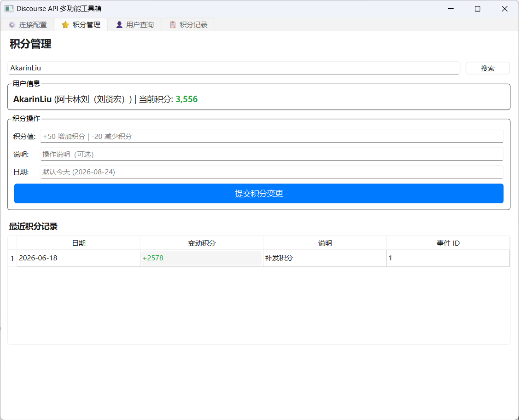Click the +2578 points cell
The height and width of the screenshot is (420, 519).
[202, 258]
